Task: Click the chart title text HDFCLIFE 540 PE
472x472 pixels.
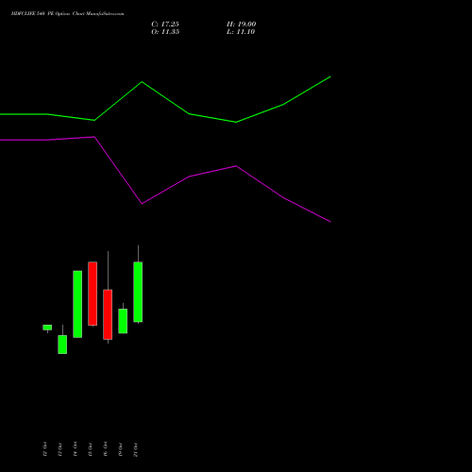Action: click(32, 13)
